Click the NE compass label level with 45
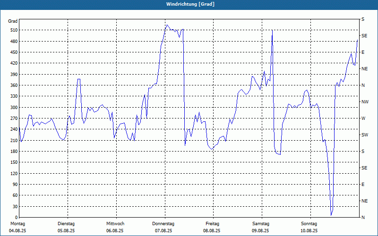The image size is (378, 236). [x=364, y=201]
